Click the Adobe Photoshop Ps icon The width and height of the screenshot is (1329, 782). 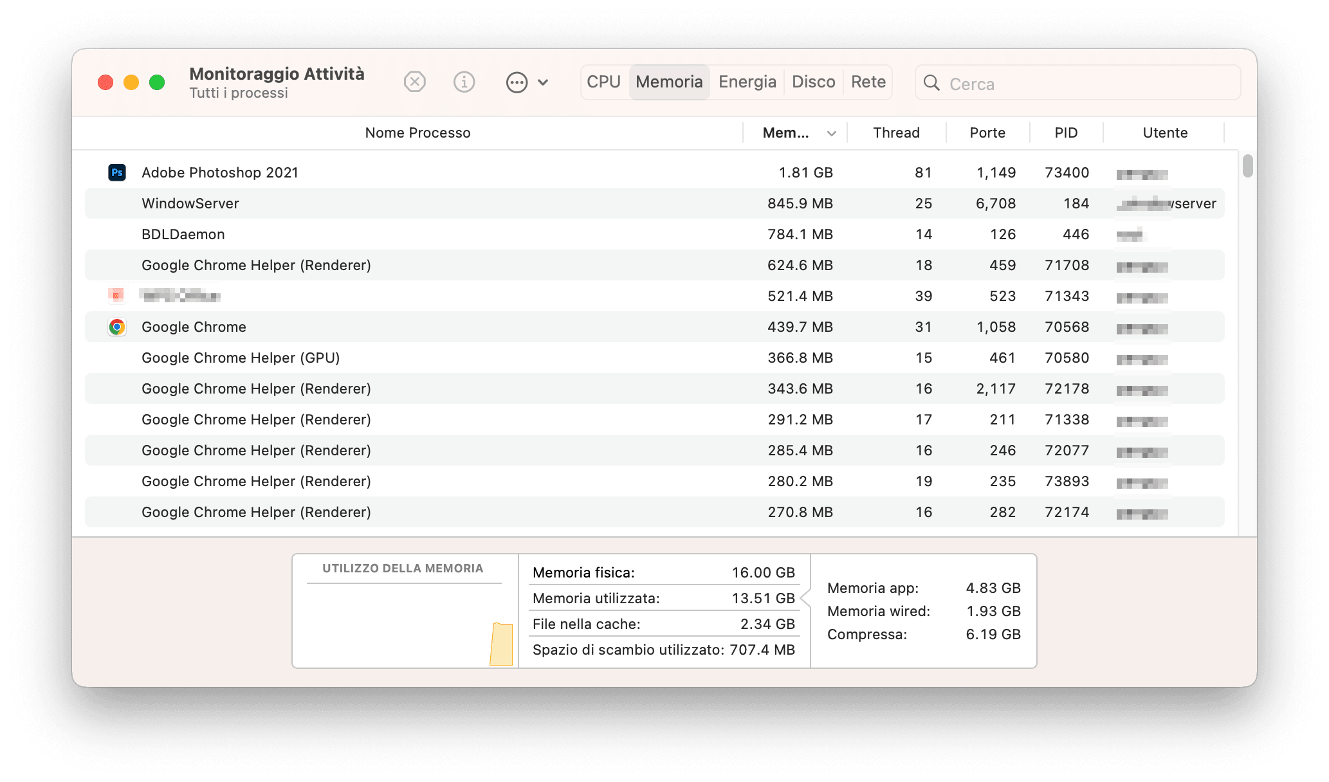click(x=117, y=172)
